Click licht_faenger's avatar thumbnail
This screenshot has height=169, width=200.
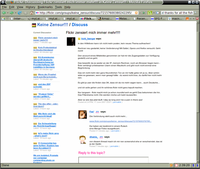(71, 41)
